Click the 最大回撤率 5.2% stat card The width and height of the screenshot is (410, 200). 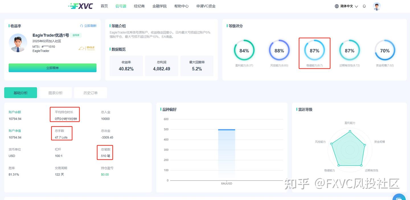(197, 66)
